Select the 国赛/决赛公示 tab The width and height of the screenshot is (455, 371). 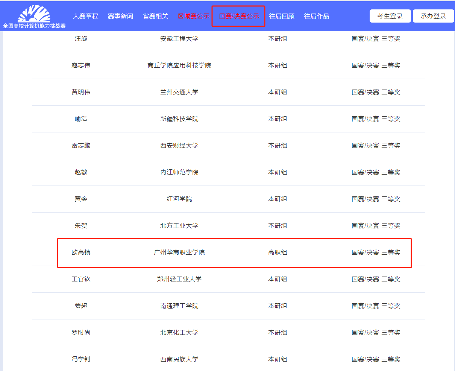239,16
